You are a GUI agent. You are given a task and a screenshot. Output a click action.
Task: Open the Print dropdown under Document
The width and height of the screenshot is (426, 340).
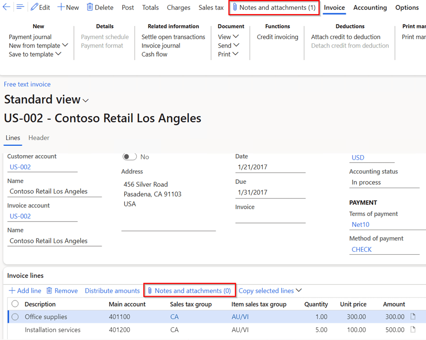235,54
